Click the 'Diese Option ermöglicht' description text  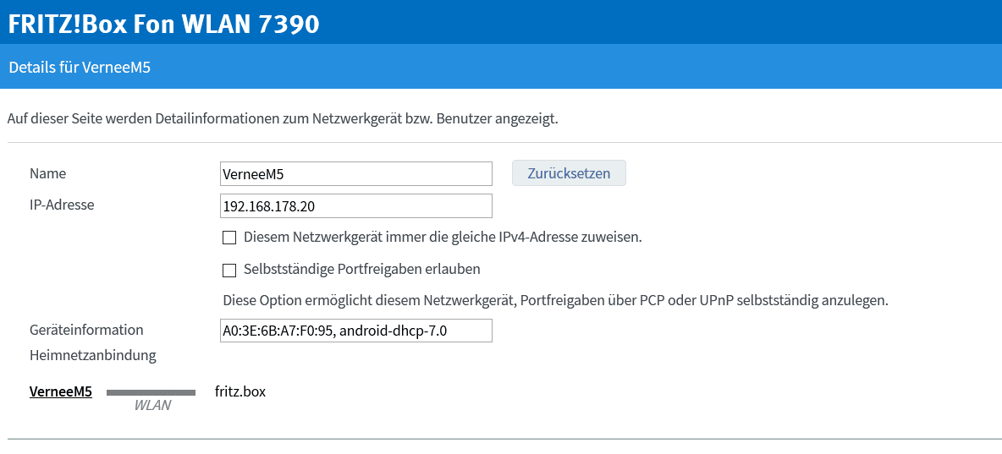pyautogui.click(x=555, y=300)
